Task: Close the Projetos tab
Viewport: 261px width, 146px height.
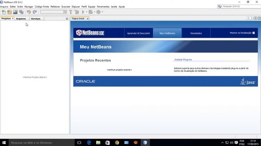Action: 13,19
